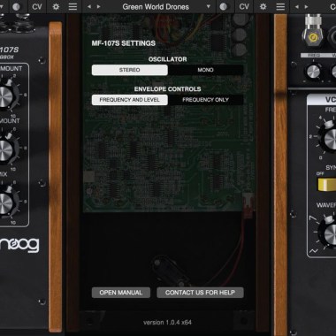Select FREQUENCY AND LEVEL envelope option
336x336 pixels.
pyautogui.click(x=130, y=100)
